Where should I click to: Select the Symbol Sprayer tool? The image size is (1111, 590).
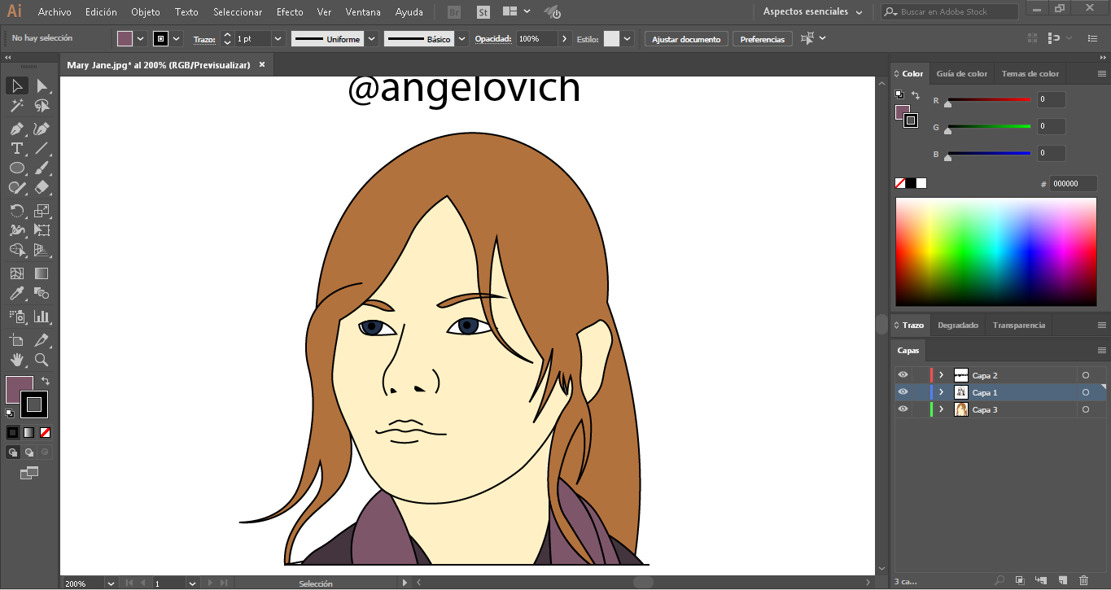(x=16, y=317)
